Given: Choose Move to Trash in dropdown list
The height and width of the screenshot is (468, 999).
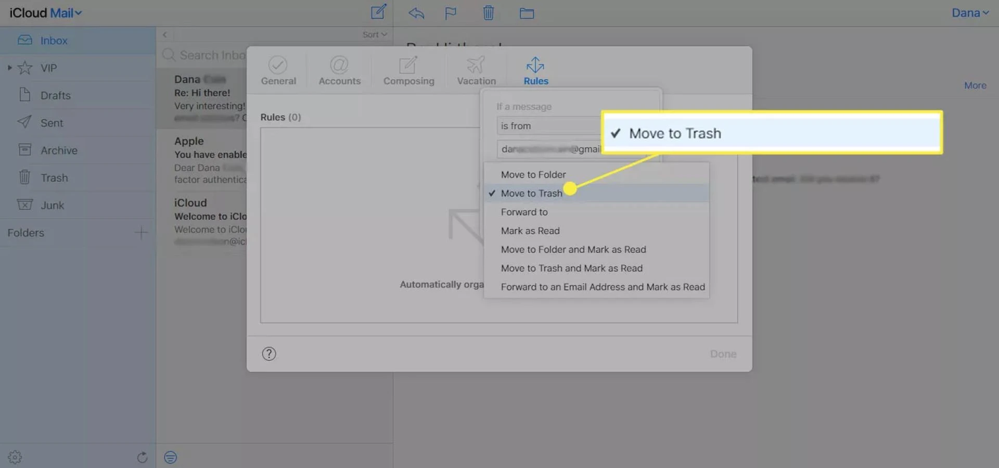Looking at the screenshot, I should pyautogui.click(x=596, y=193).
